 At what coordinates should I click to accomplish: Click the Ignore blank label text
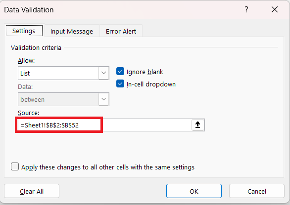(x=145, y=72)
